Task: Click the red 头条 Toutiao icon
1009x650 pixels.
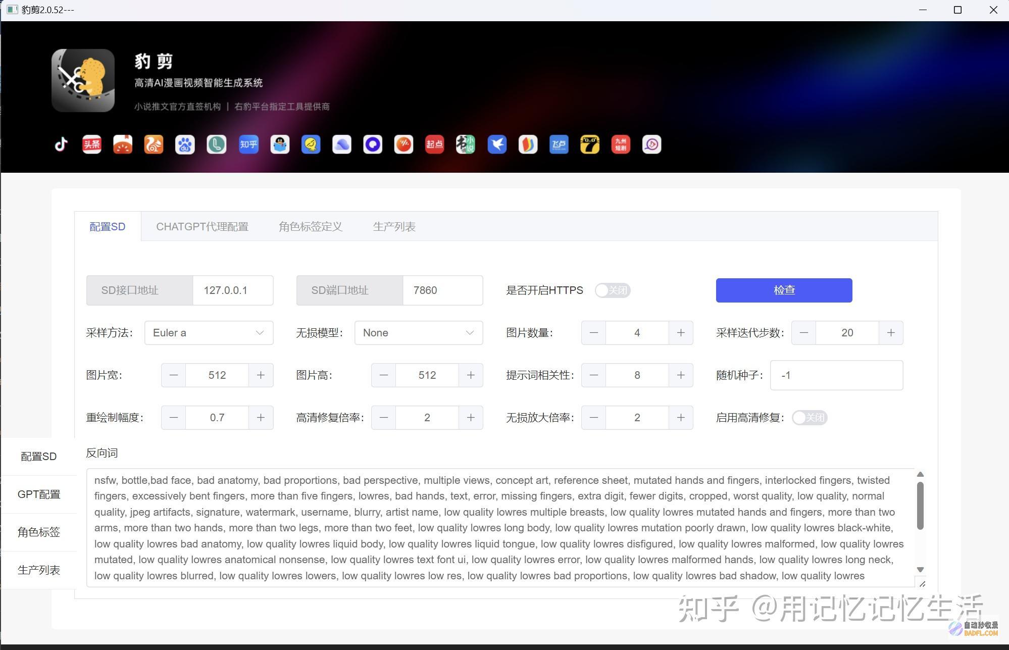Action: pos(92,144)
